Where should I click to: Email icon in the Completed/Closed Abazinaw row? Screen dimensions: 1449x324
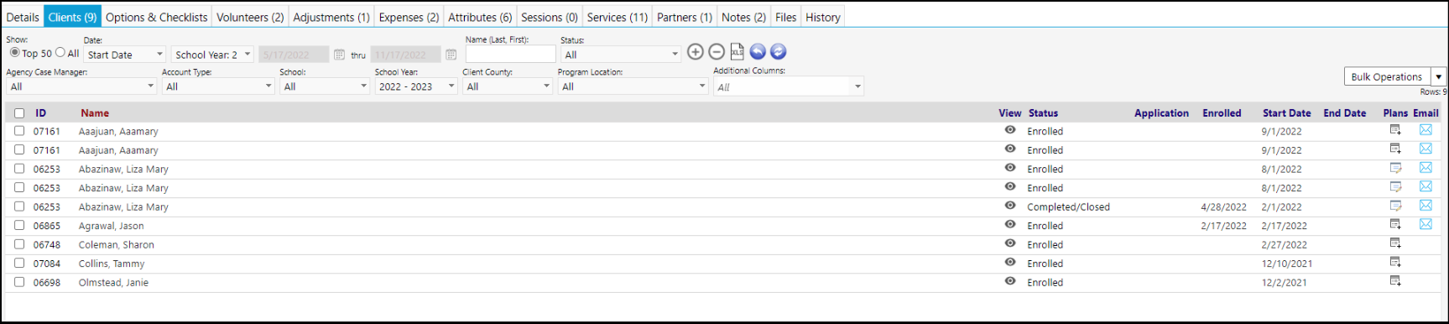click(1426, 206)
